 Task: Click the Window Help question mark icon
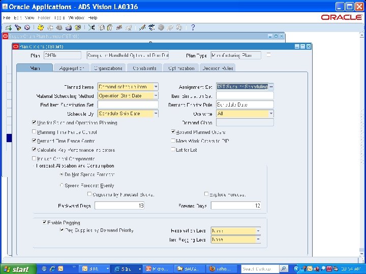tap(193, 28)
